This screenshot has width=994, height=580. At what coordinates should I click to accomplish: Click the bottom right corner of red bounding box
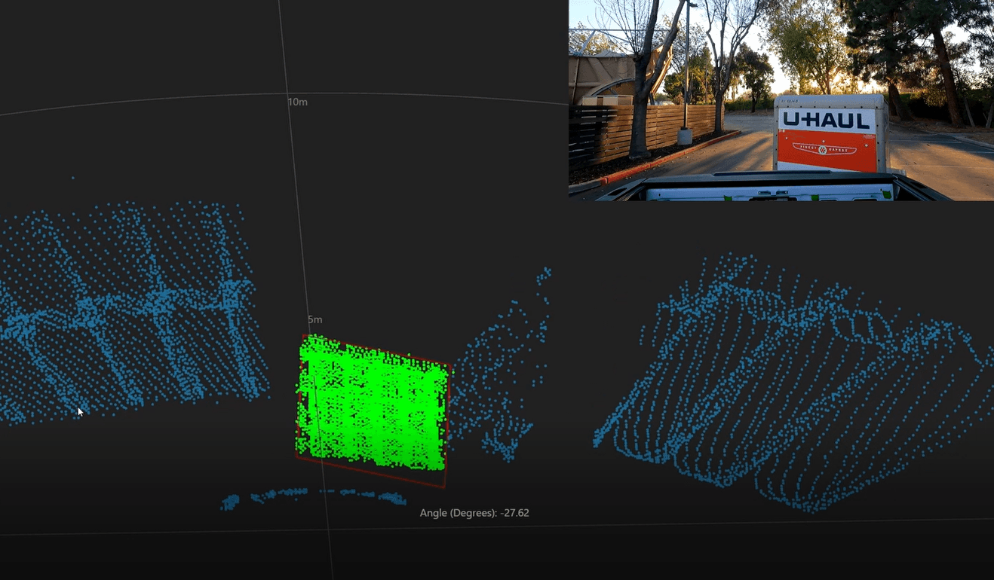445,487
